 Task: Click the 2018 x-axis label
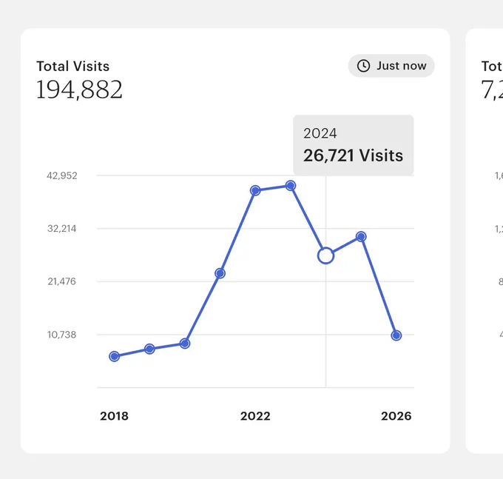pos(114,416)
